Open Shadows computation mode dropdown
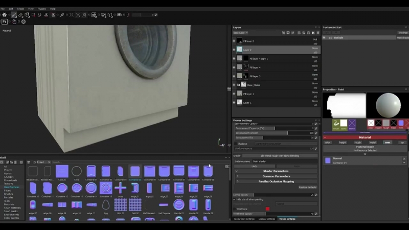 pyautogui.click(x=286, y=144)
